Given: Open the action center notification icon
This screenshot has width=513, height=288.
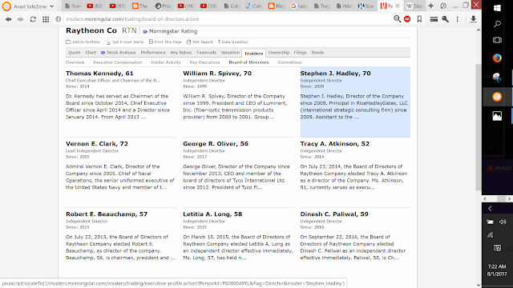Looking at the screenshot, I should pos(497,249).
